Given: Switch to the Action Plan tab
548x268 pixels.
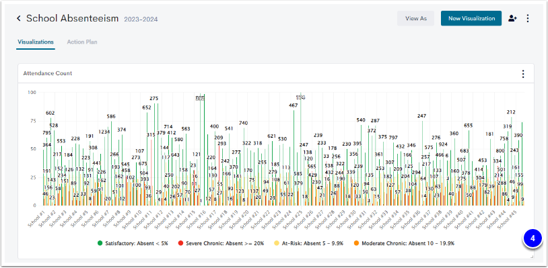Looking at the screenshot, I should (x=82, y=42).
